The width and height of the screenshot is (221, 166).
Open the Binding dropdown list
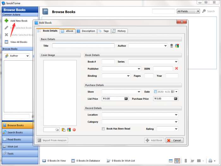coord(128,76)
